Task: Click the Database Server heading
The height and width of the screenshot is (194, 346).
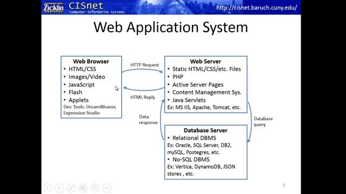Action: tap(205, 130)
